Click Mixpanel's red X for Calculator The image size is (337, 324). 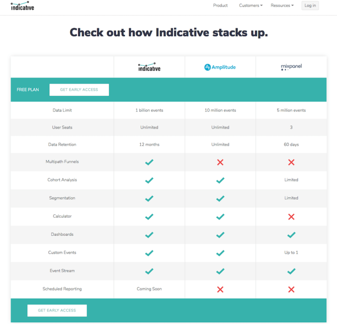tap(291, 216)
